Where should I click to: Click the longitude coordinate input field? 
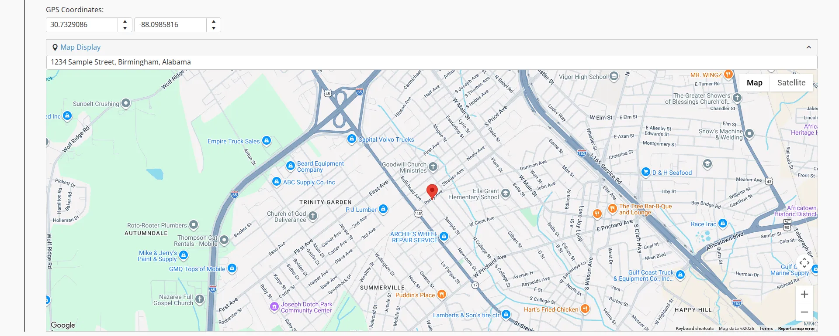point(170,25)
